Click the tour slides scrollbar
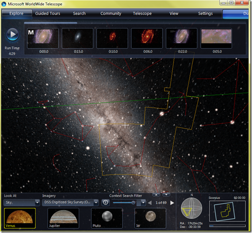This screenshot has width=252, height=233. pyautogui.click(x=50, y=23)
